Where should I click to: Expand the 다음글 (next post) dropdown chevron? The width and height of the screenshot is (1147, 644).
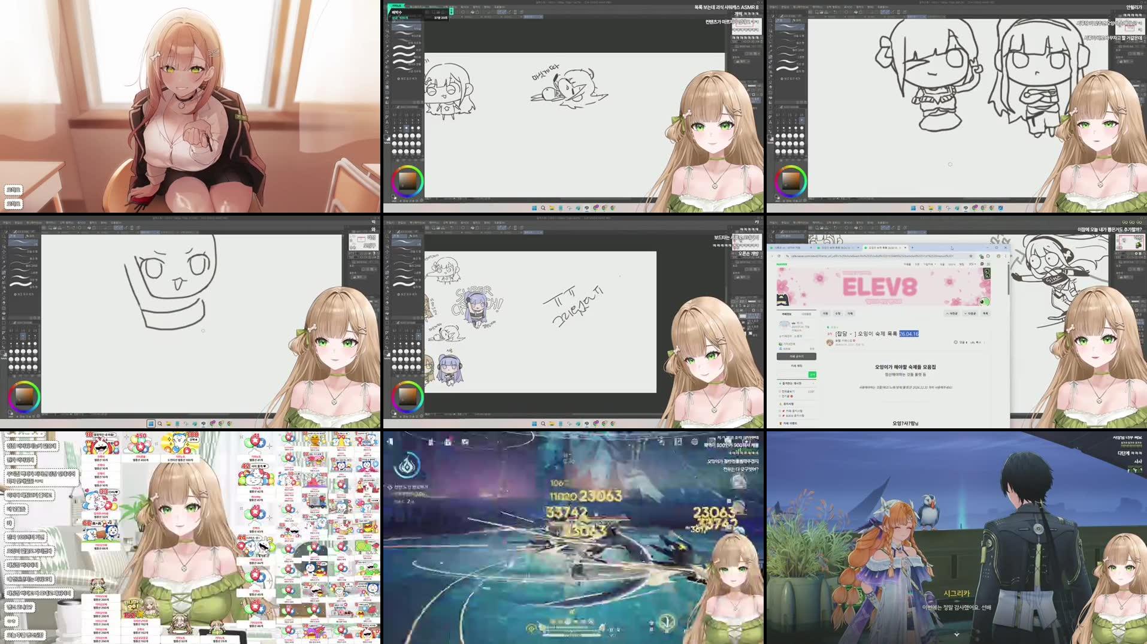pos(966,313)
